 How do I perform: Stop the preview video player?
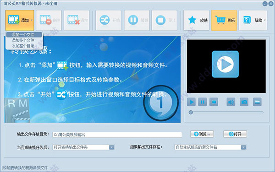point(214,102)
